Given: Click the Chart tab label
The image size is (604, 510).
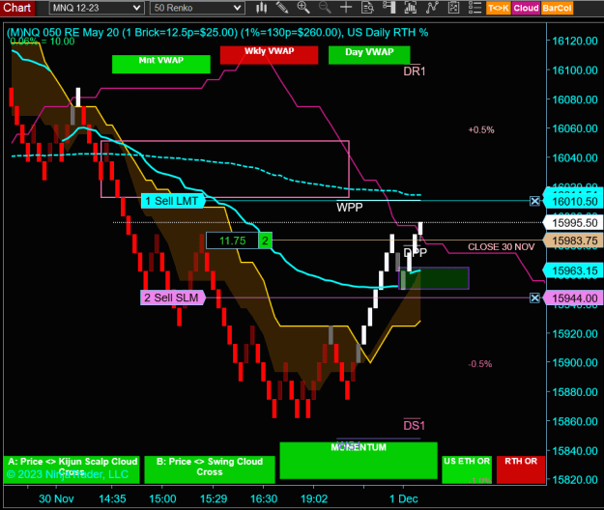Looking at the screenshot, I should [17, 8].
